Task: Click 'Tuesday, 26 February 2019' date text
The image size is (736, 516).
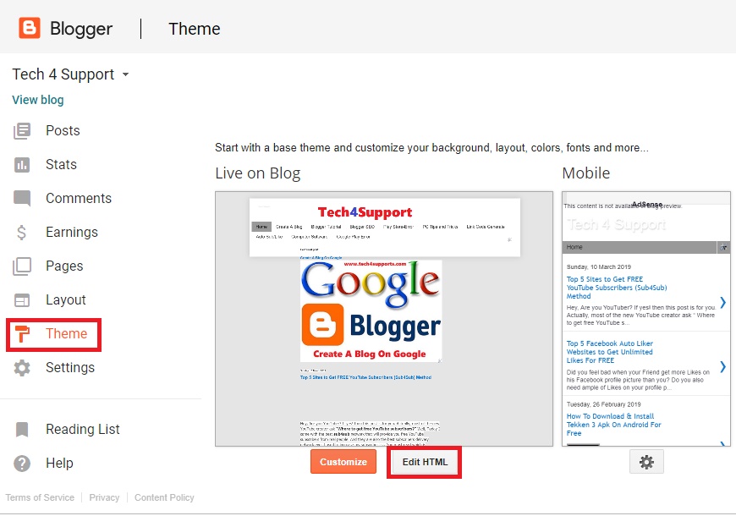Action: [x=604, y=404]
